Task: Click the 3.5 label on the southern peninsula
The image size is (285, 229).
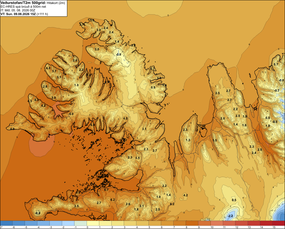Action: click(x=76, y=206)
